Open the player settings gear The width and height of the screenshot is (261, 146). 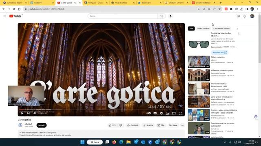(x=161, y=113)
